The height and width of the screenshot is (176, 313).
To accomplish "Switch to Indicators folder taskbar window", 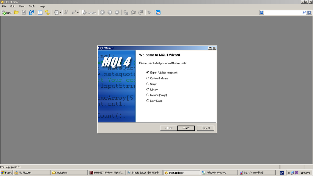I will (x=69, y=173).
